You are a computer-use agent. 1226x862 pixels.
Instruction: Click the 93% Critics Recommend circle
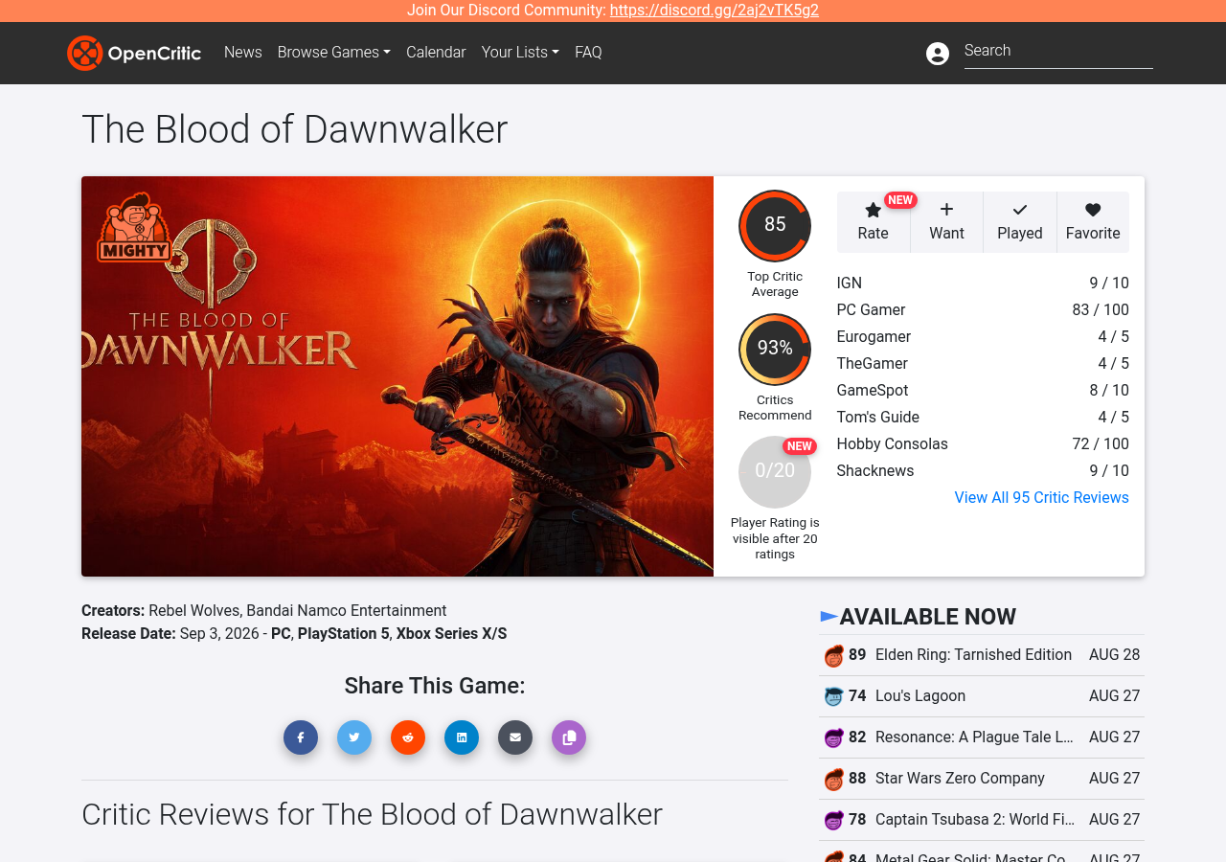775,350
